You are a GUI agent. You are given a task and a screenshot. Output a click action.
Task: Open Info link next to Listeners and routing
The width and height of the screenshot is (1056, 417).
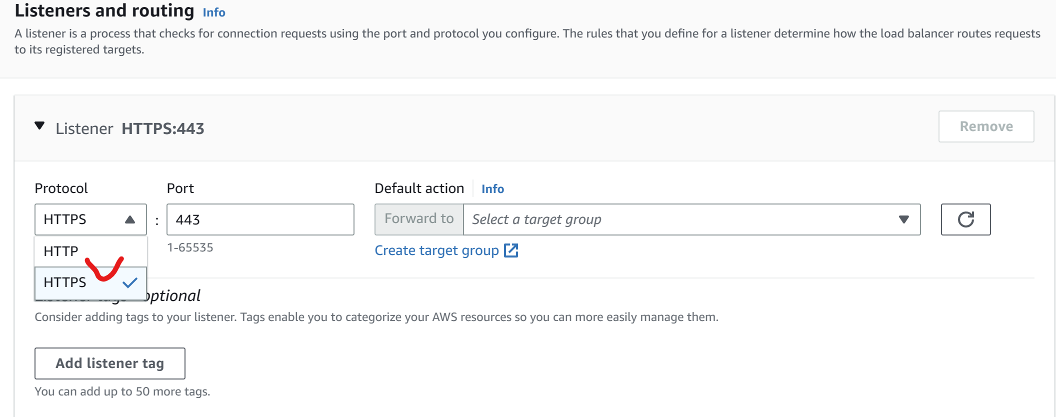tap(214, 12)
